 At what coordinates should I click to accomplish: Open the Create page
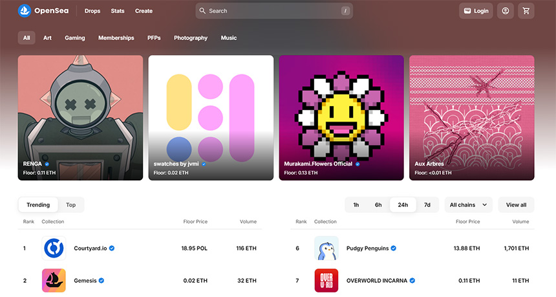[x=144, y=11]
